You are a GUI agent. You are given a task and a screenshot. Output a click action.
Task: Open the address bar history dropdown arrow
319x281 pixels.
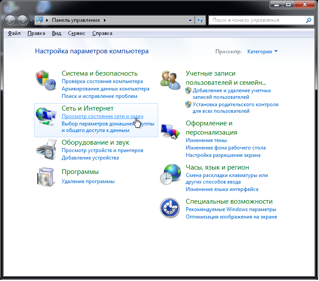190,20
